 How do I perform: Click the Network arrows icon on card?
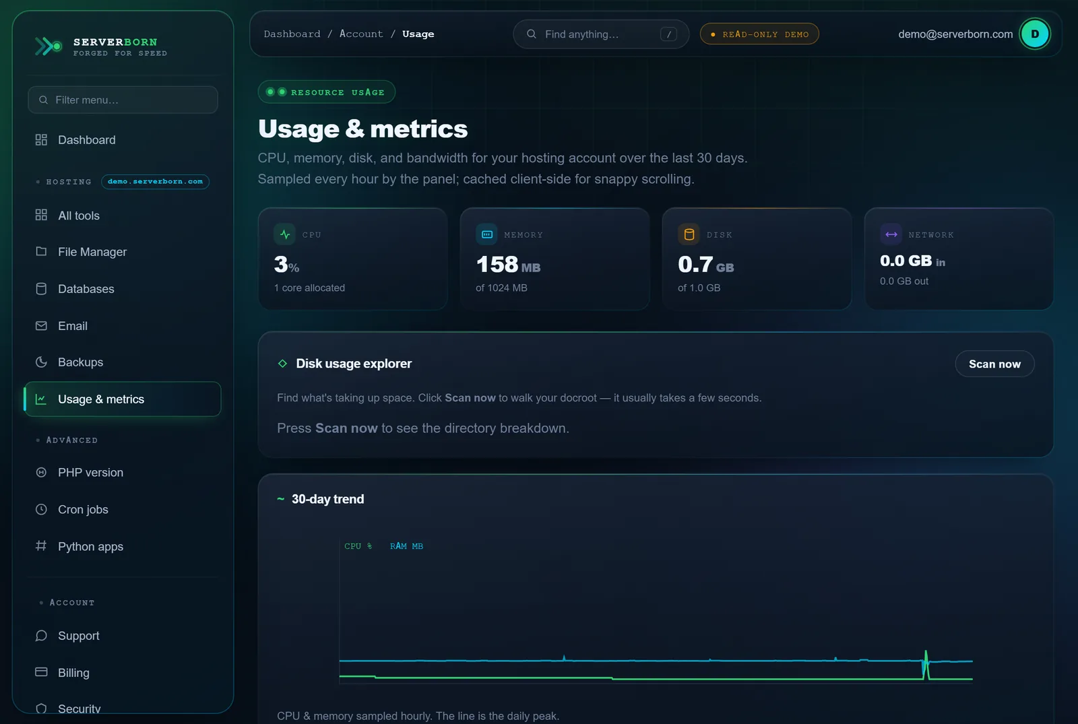tap(891, 234)
